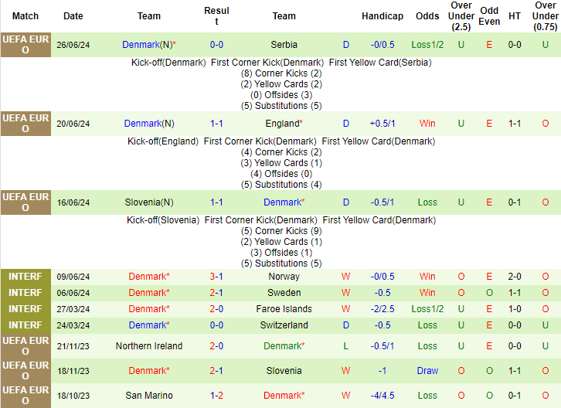Select the Date column header
Screen dimensions: 561x408
coord(73,16)
